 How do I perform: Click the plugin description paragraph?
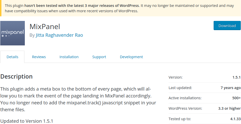tap(78, 99)
